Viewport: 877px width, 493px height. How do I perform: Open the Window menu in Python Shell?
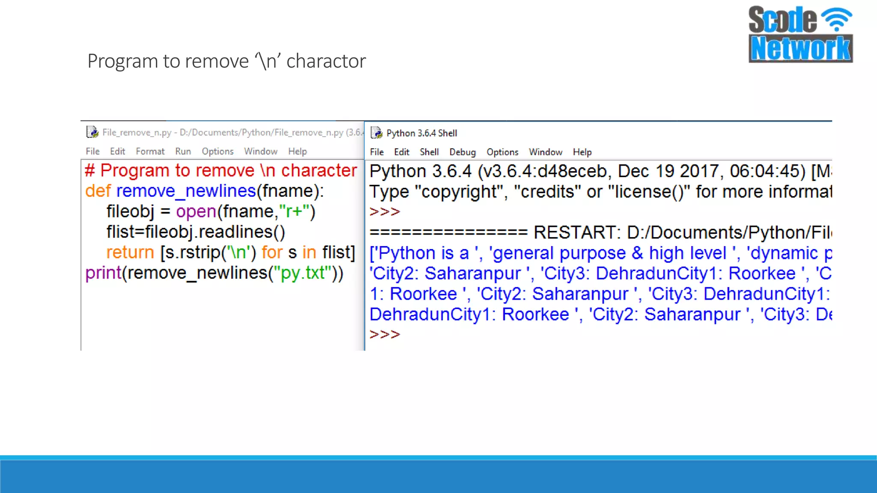545,152
